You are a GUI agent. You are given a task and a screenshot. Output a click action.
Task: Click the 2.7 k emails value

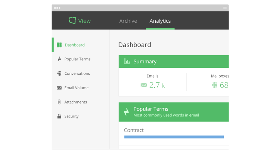[157, 85]
